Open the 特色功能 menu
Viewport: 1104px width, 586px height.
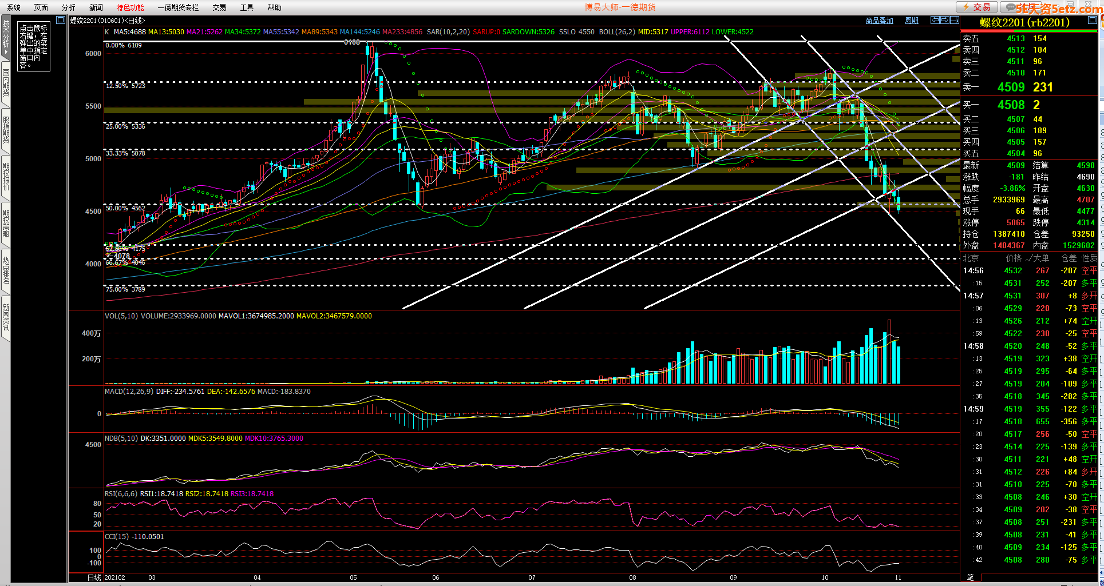point(130,7)
